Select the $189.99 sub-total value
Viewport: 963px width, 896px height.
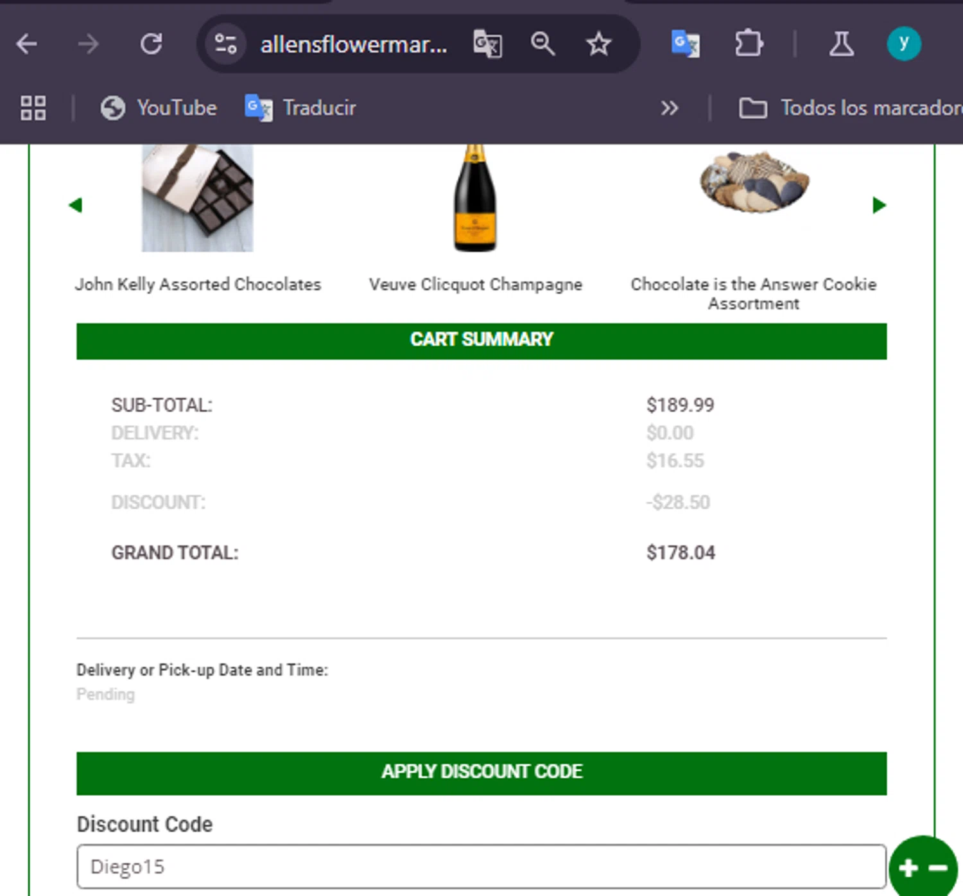pyautogui.click(x=681, y=405)
